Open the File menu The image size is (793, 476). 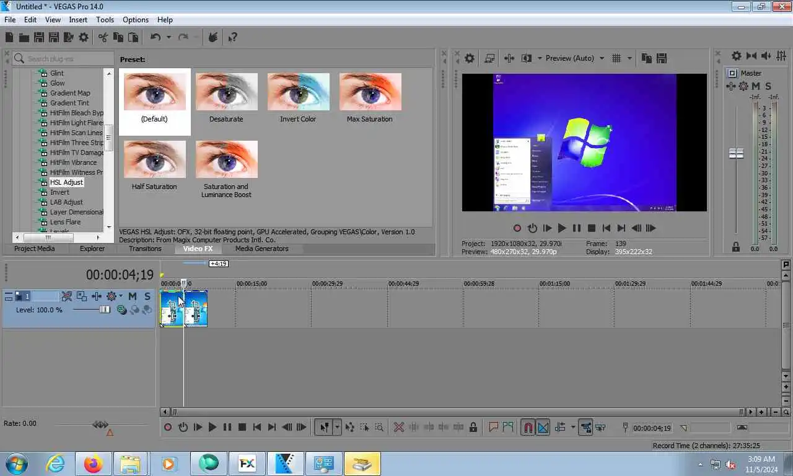(x=10, y=20)
